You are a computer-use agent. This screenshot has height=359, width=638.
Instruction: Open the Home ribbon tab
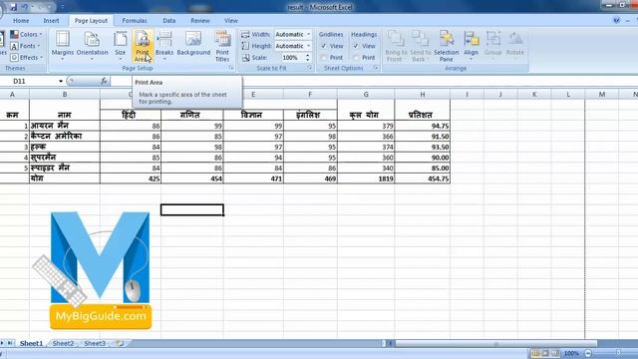click(21, 20)
